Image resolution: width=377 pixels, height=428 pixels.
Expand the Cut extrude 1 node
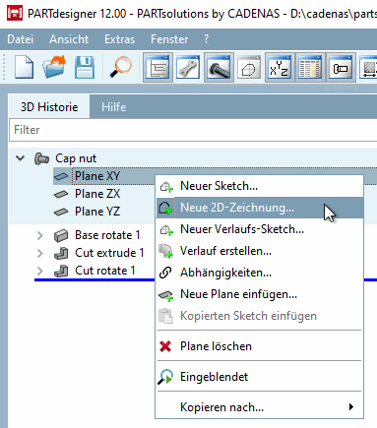39,253
